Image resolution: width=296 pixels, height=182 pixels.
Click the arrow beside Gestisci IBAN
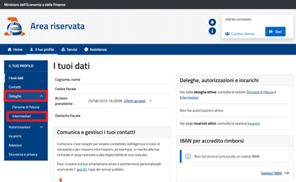click(286, 173)
